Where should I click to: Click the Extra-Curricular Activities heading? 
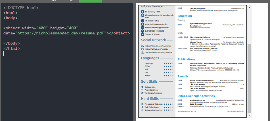tap(196, 96)
